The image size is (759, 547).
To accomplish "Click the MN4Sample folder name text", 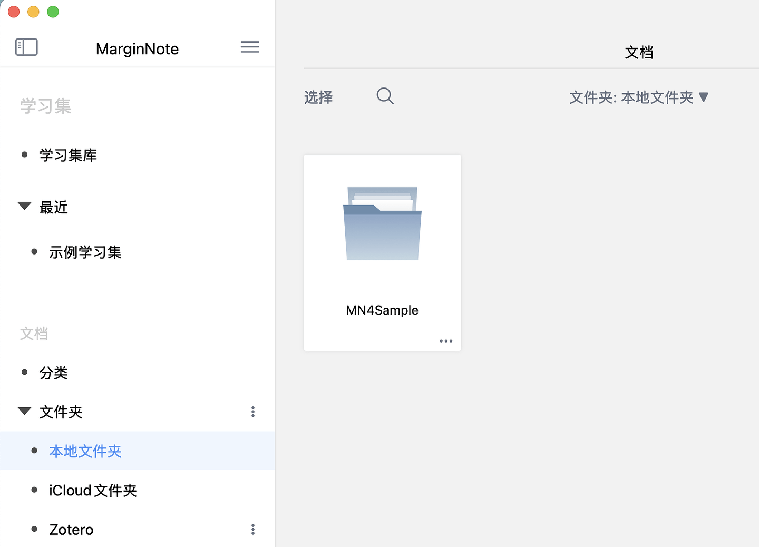I will click(x=382, y=310).
